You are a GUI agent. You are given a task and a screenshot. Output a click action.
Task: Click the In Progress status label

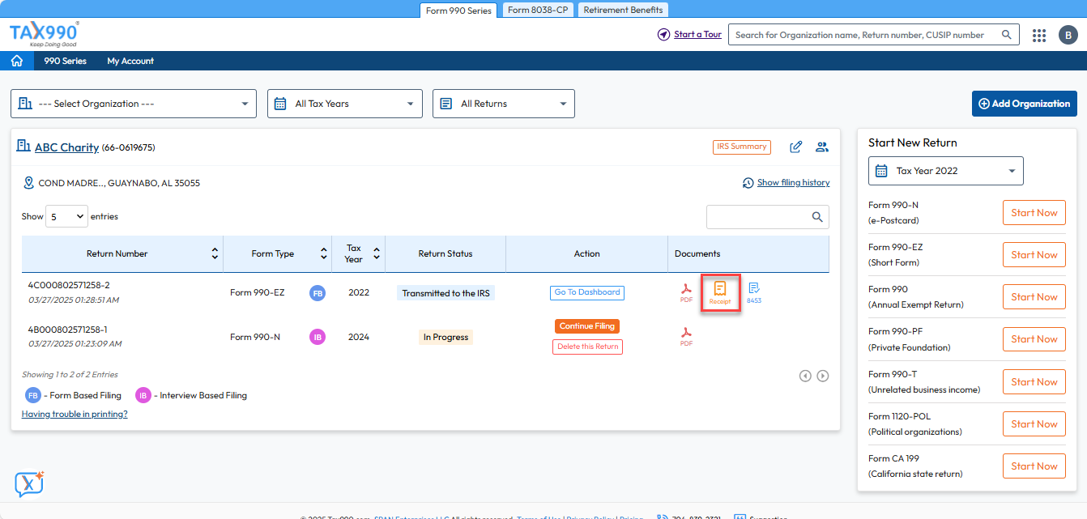(x=445, y=337)
